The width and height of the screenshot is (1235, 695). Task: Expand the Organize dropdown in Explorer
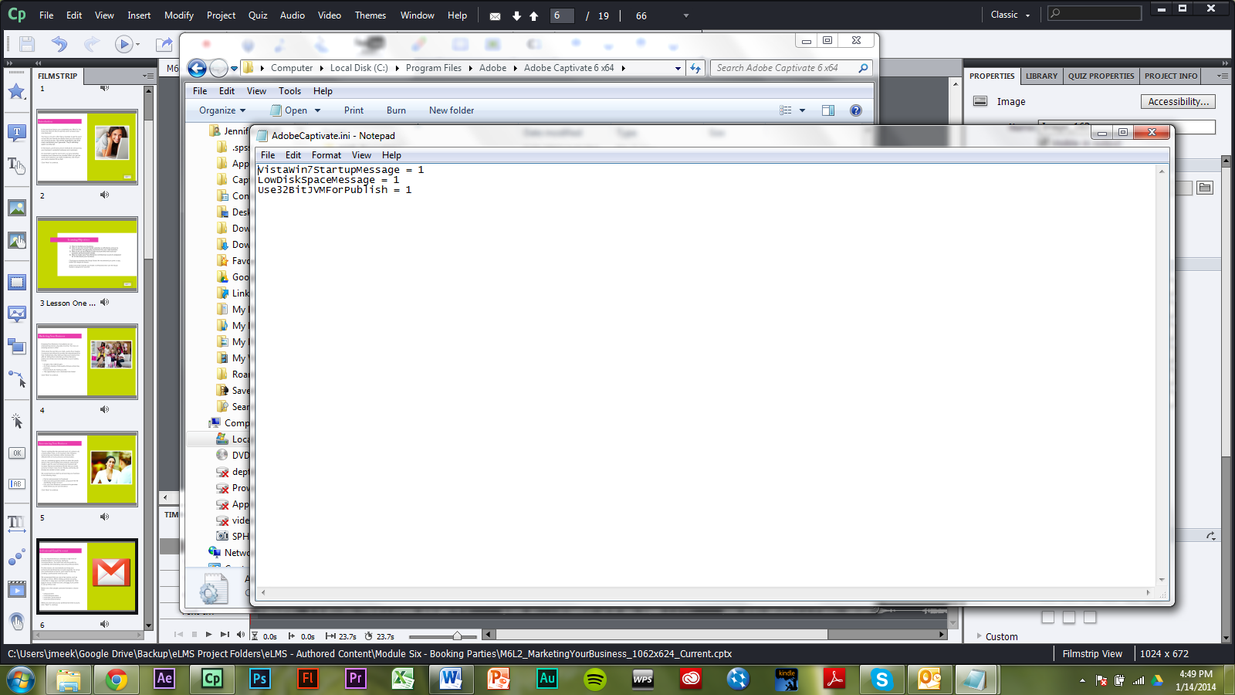(x=222, y=110)
